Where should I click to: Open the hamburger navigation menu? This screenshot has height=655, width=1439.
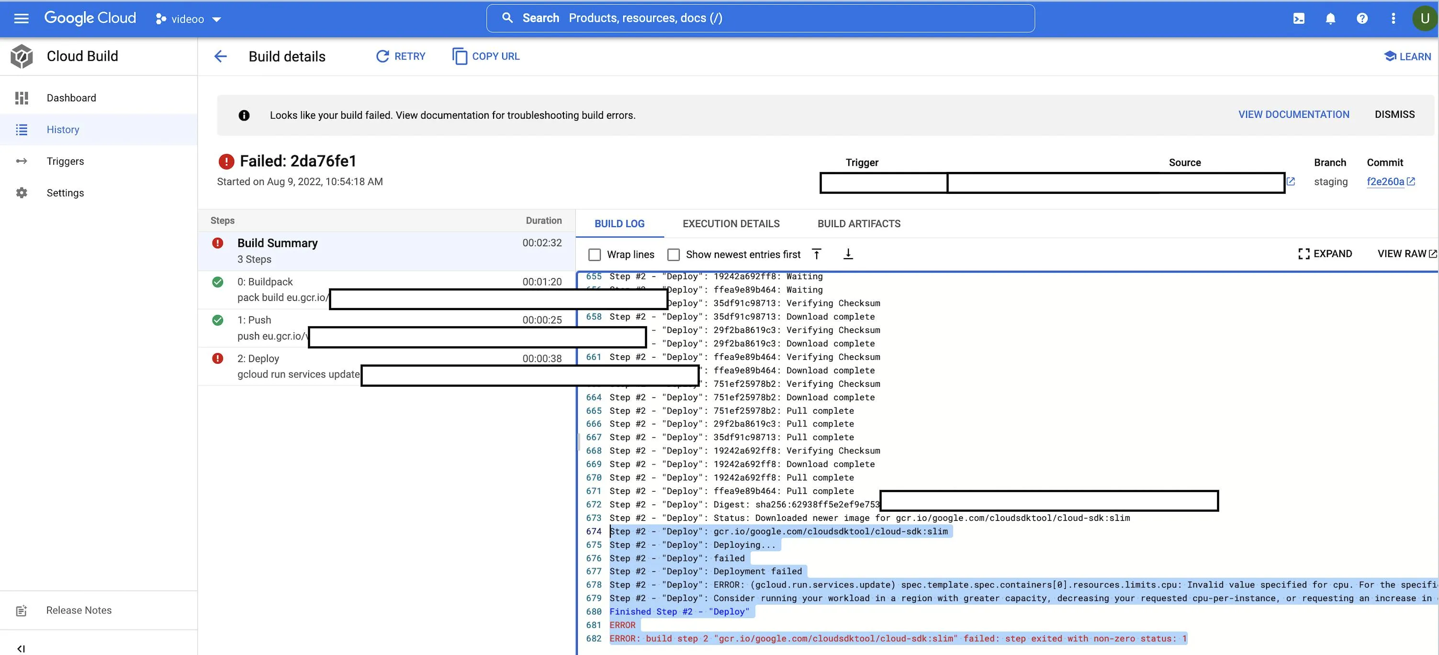click(21, 19)
